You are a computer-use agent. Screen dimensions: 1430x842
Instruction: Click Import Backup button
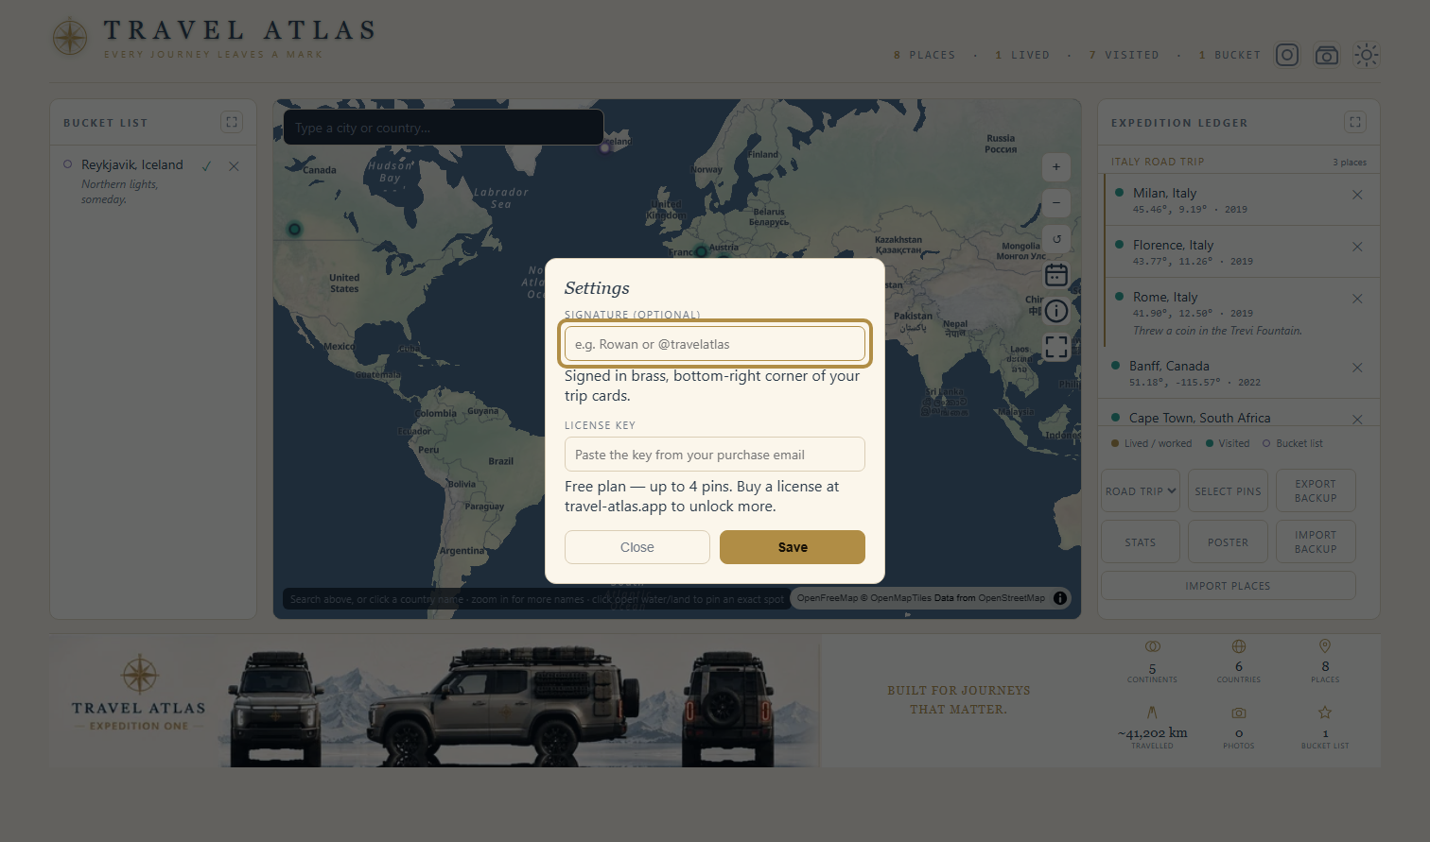[x=1316, y=542]
